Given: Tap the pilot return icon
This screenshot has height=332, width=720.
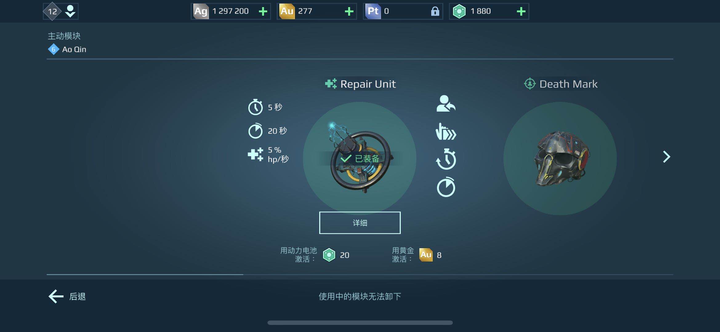Looking at the screenshot, I should click(446, 103).
